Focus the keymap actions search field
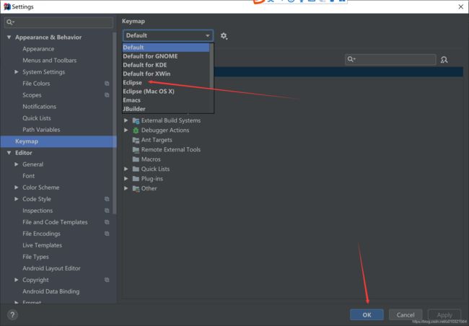Image resolution: width=469 pixels, height=326 pixels. (x=390, y=59)
